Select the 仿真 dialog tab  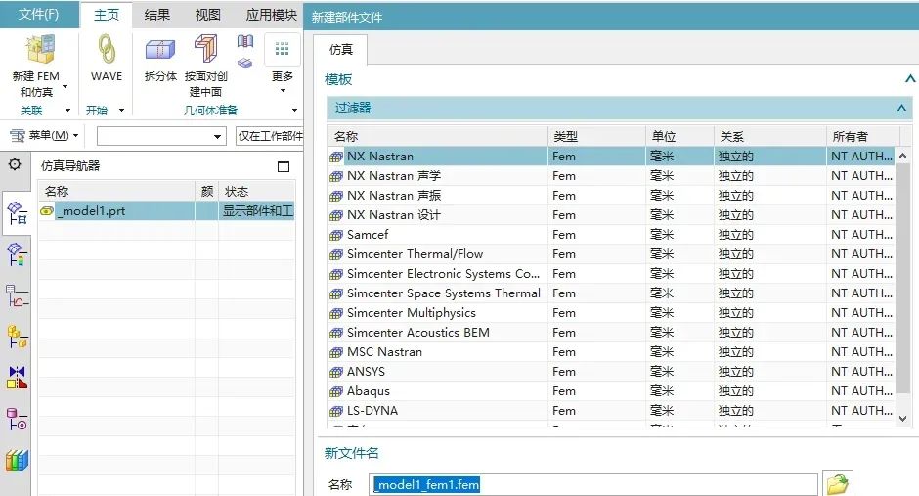click(340, 49)
